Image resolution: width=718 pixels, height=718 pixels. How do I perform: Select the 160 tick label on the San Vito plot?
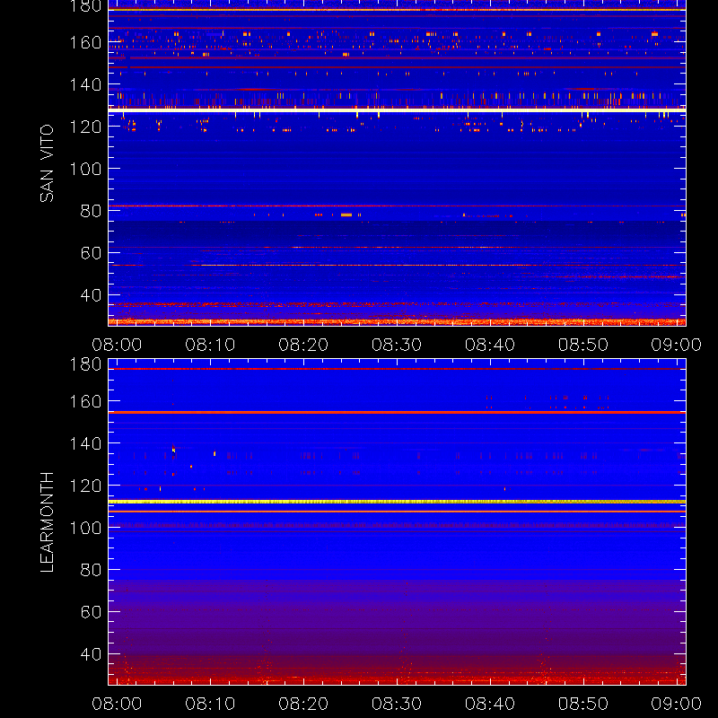pyautogui.click(x=85, y=42)
